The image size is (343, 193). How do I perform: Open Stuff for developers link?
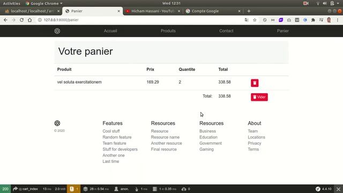coord(120,149)
